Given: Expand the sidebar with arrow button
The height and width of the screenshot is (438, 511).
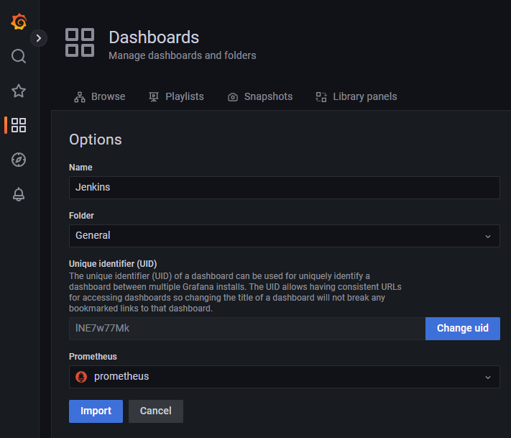Looking at the screenshot, I should click(x=39, y=38).
